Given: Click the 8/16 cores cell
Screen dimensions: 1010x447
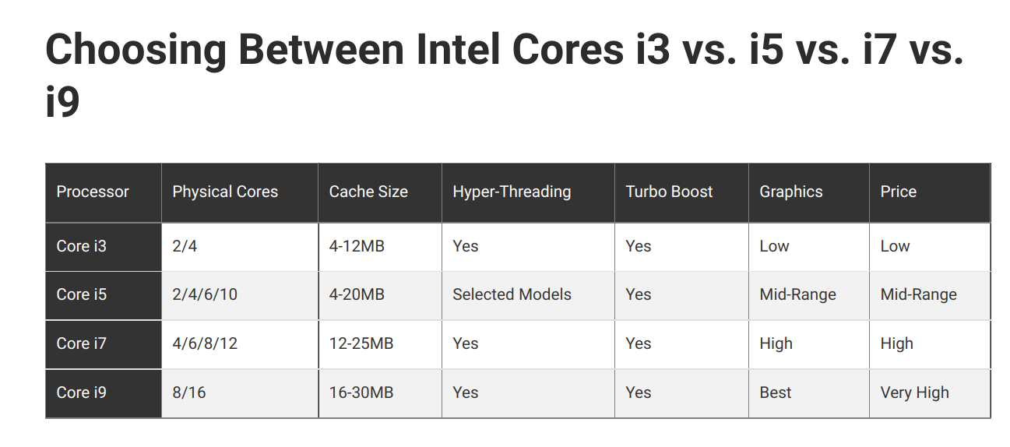Looking at the screenshot, I should (189, 392).
